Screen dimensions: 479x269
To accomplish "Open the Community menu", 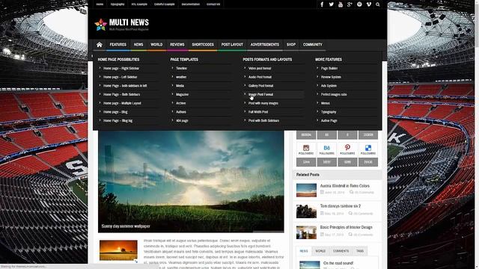I will (x=313, y=45).
